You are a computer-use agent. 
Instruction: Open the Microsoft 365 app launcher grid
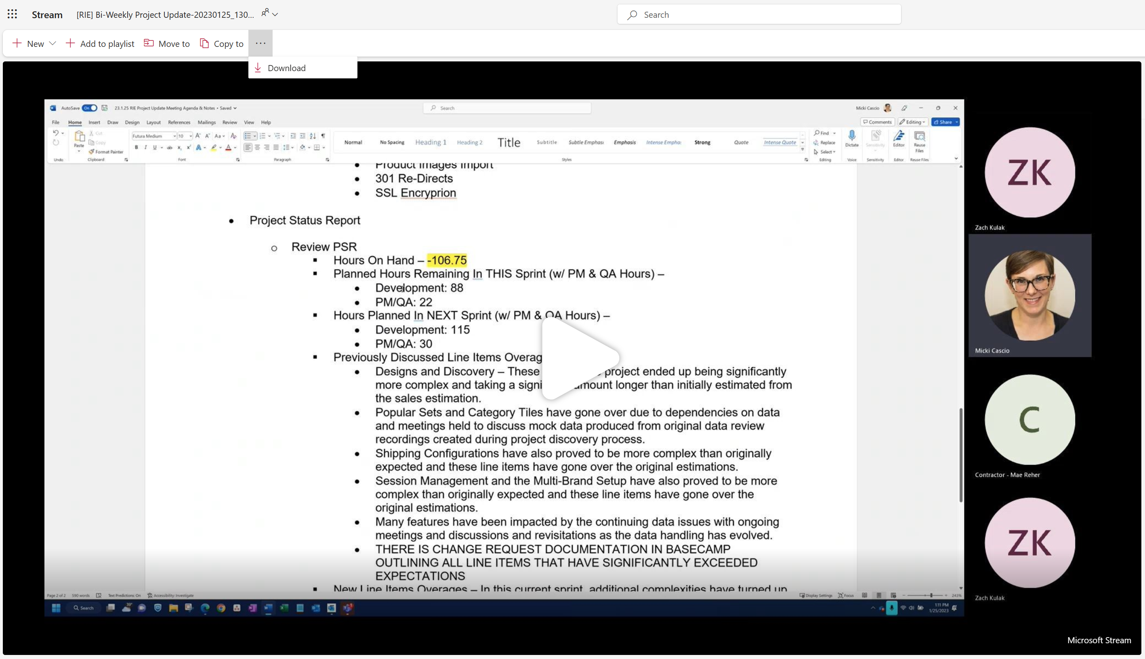click(12, 15)
